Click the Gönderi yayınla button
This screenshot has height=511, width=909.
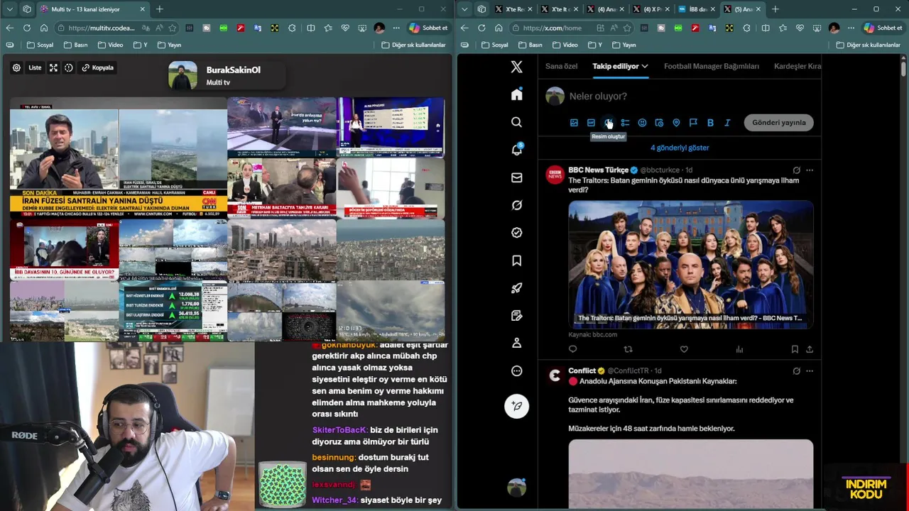click(x=779, y=123)
